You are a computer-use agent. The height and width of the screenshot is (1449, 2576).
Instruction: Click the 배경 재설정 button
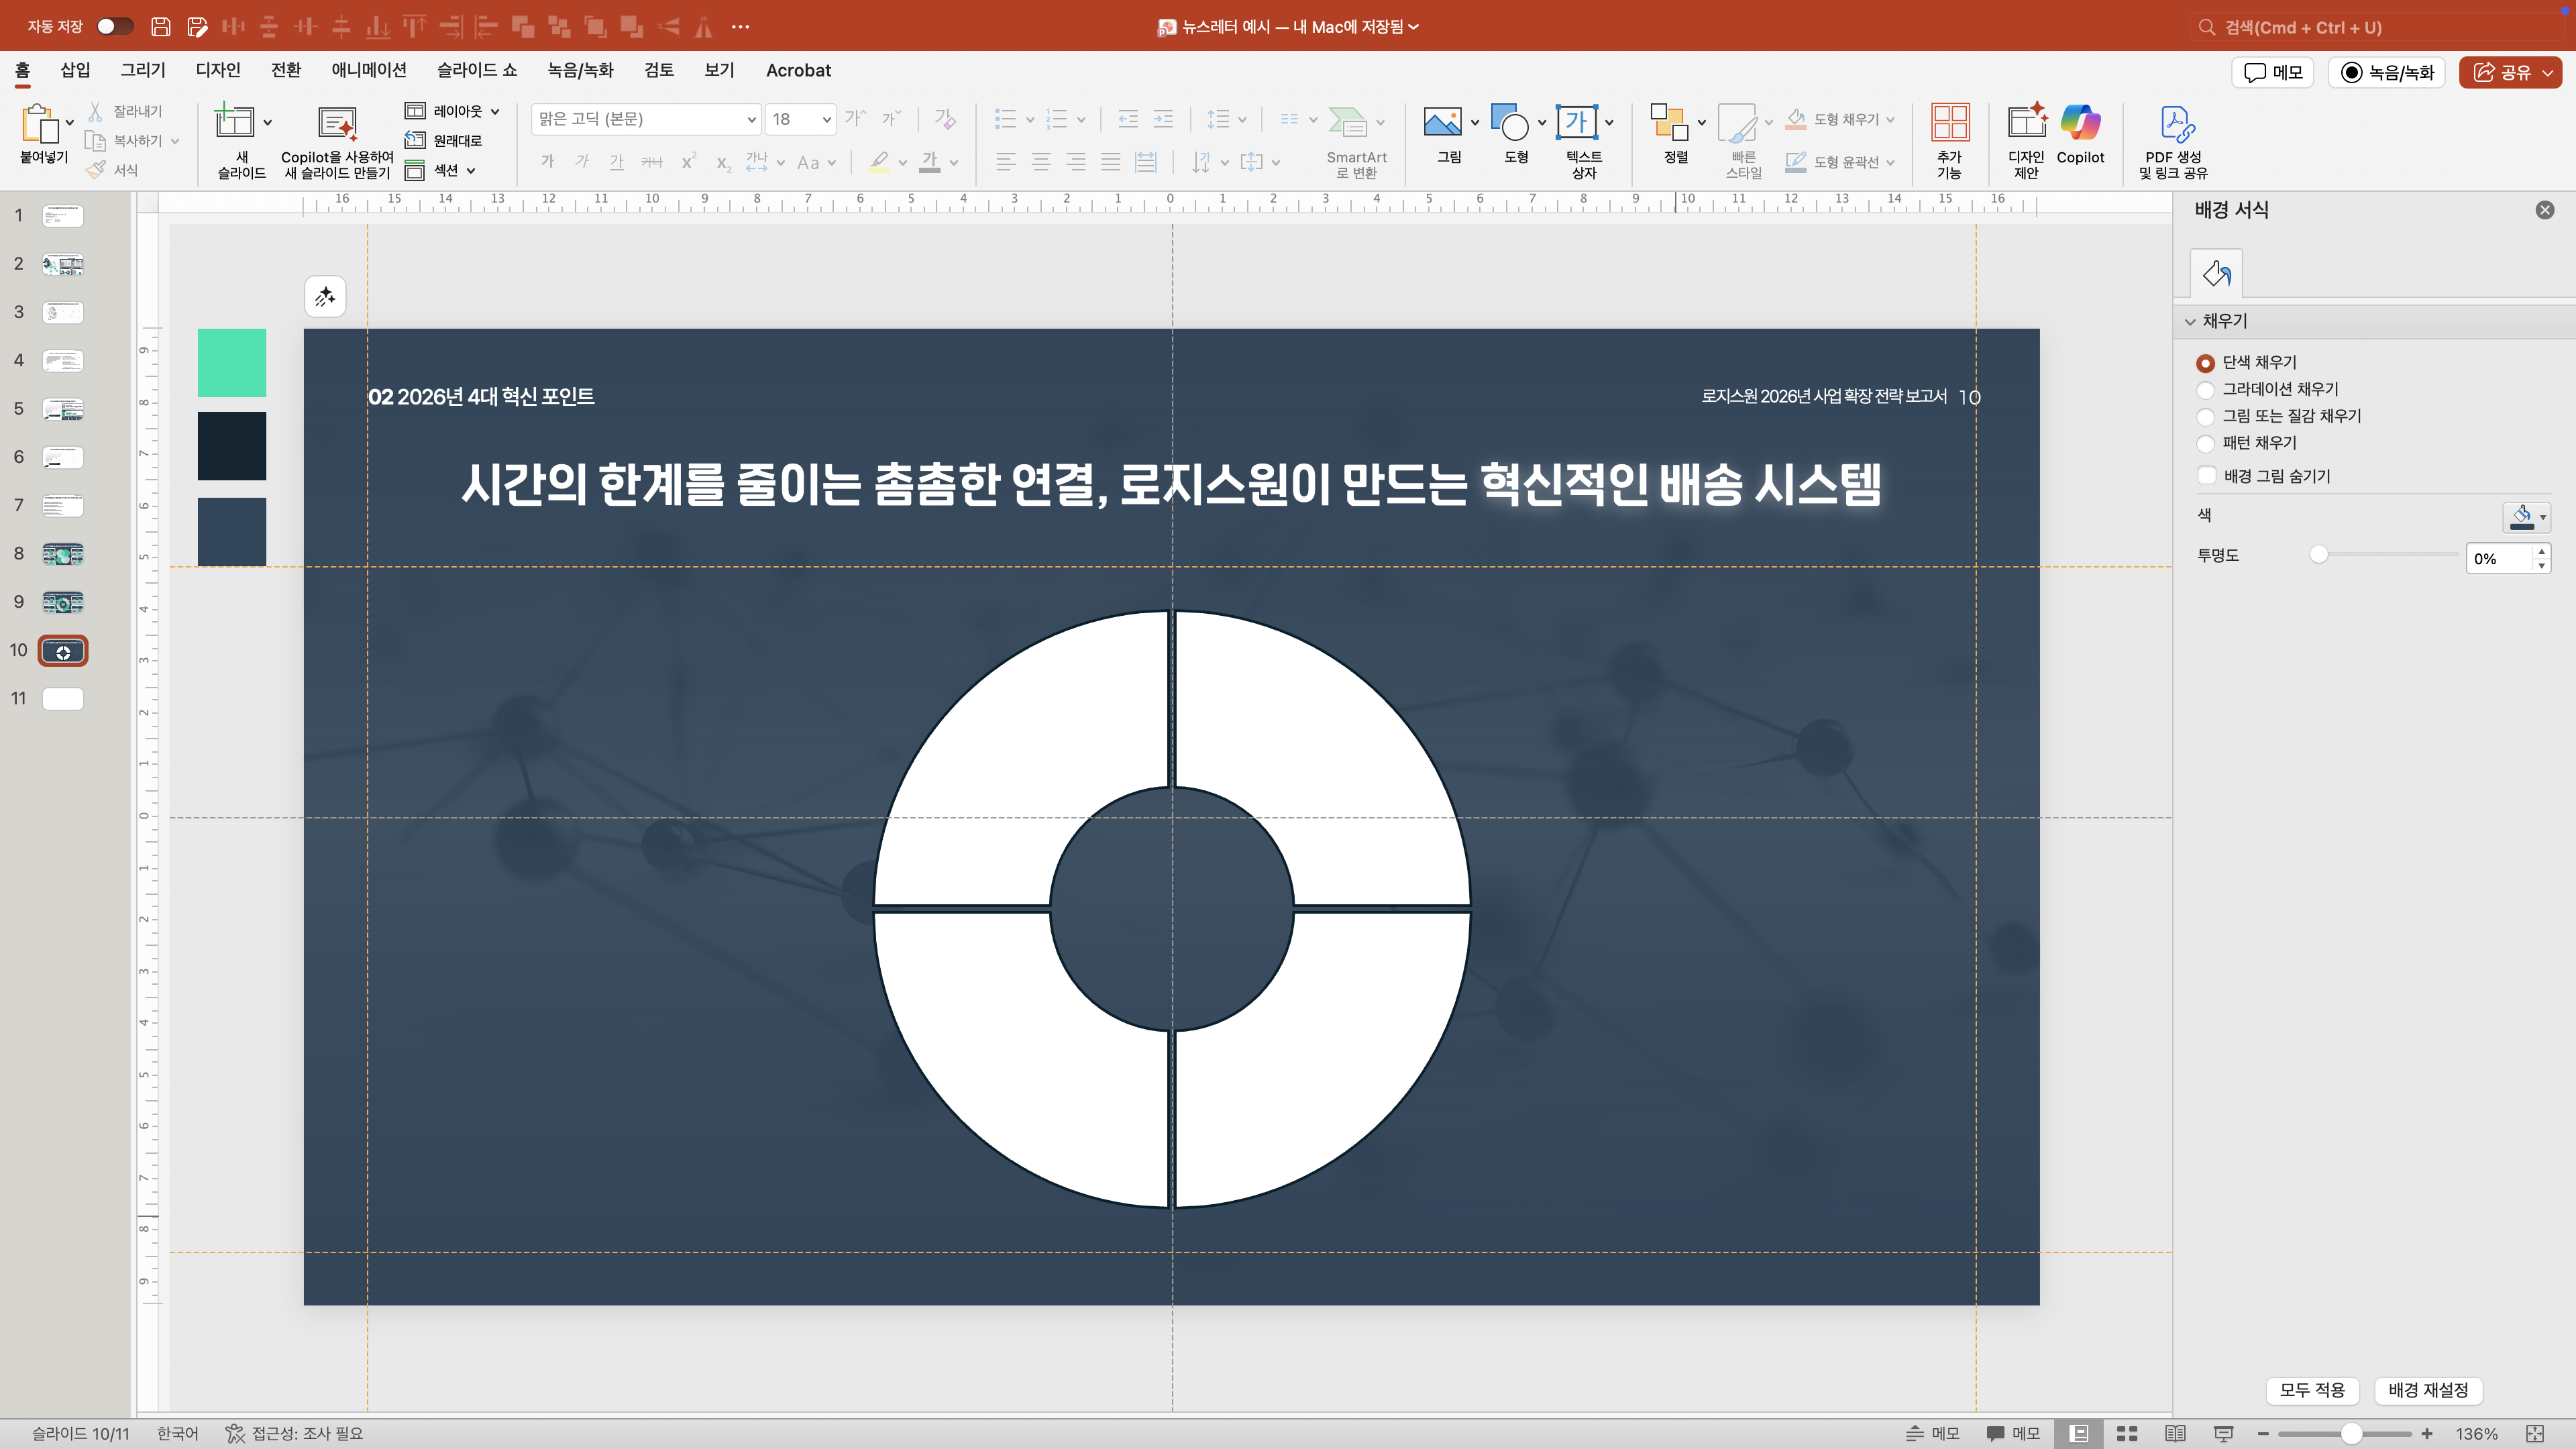(x=2428, y=1390)
